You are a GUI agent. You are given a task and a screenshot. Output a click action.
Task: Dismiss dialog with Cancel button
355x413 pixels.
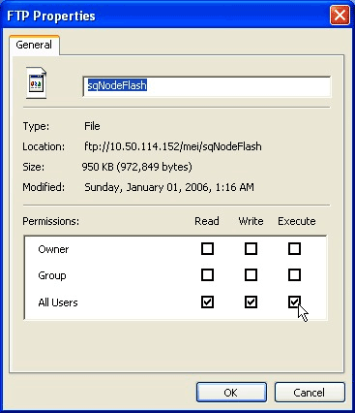click(310, 393)
